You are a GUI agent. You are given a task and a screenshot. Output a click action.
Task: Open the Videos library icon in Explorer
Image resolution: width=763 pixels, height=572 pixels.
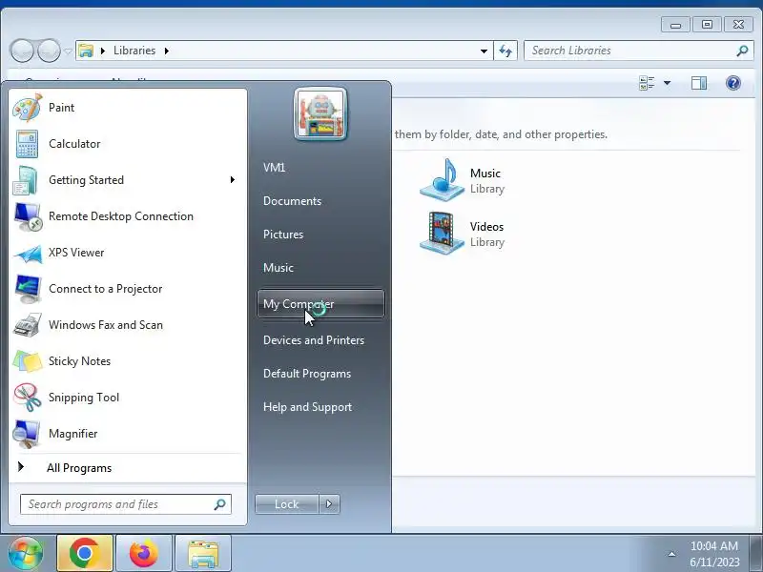click(x=442, y=234)
